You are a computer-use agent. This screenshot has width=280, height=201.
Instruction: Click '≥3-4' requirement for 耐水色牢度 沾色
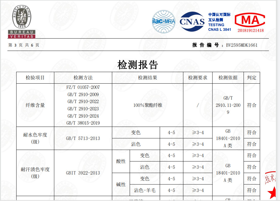point(198,144)
